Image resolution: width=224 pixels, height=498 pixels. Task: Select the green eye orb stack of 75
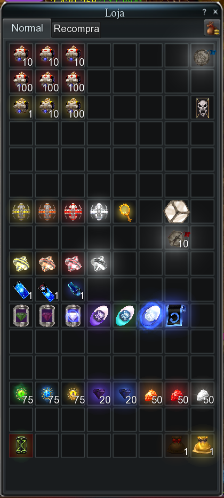pyautogui.click(x=21, y=394)
